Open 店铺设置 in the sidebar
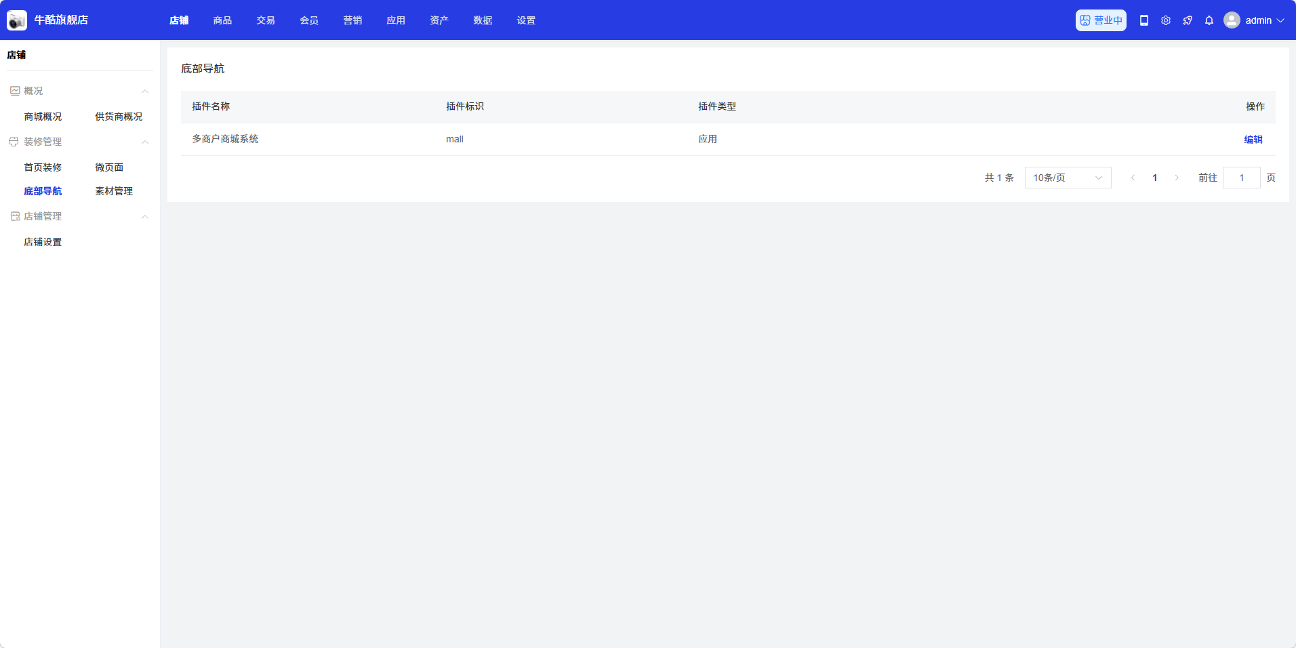This screenshot has width=1296, height=648. click(43, 242)
